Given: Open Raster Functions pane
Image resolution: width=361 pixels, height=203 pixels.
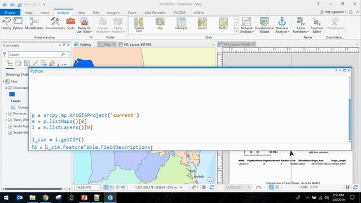Looking at the screenshot, I should (x=301, y=25).
